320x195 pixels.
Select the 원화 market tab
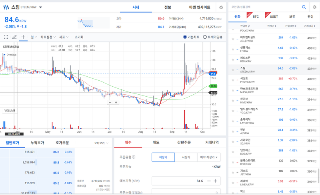coord(237,16)
